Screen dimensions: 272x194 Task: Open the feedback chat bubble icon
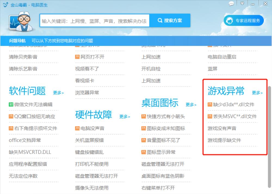coord(232,3)
